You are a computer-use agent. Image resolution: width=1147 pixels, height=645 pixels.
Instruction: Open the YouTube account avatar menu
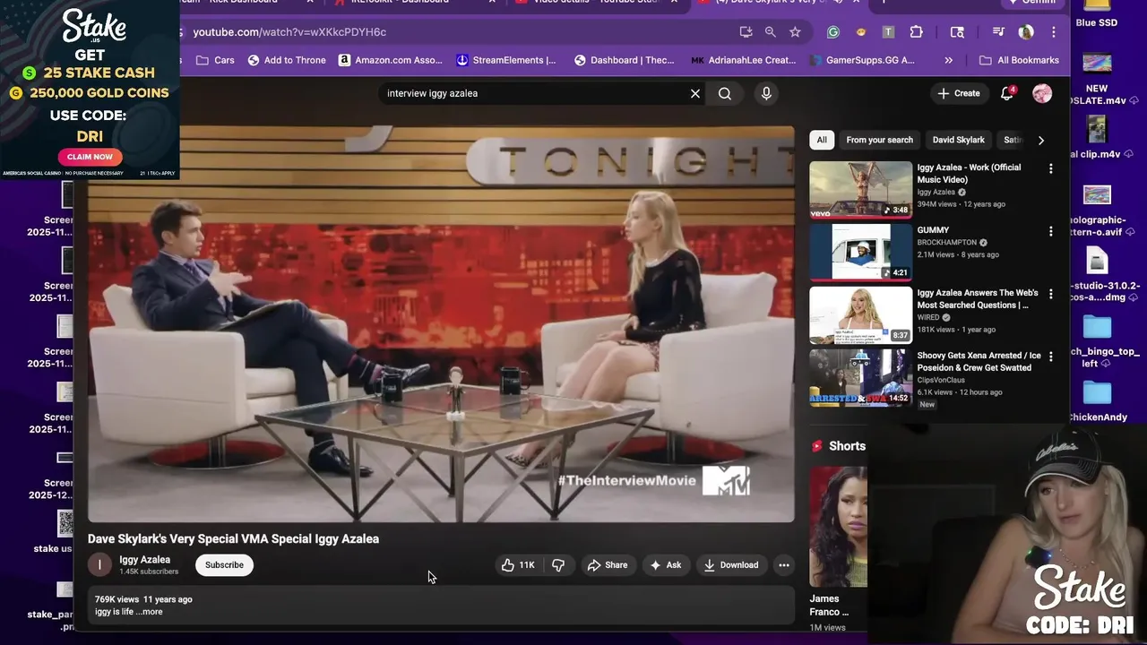[x=1042, y=93]
